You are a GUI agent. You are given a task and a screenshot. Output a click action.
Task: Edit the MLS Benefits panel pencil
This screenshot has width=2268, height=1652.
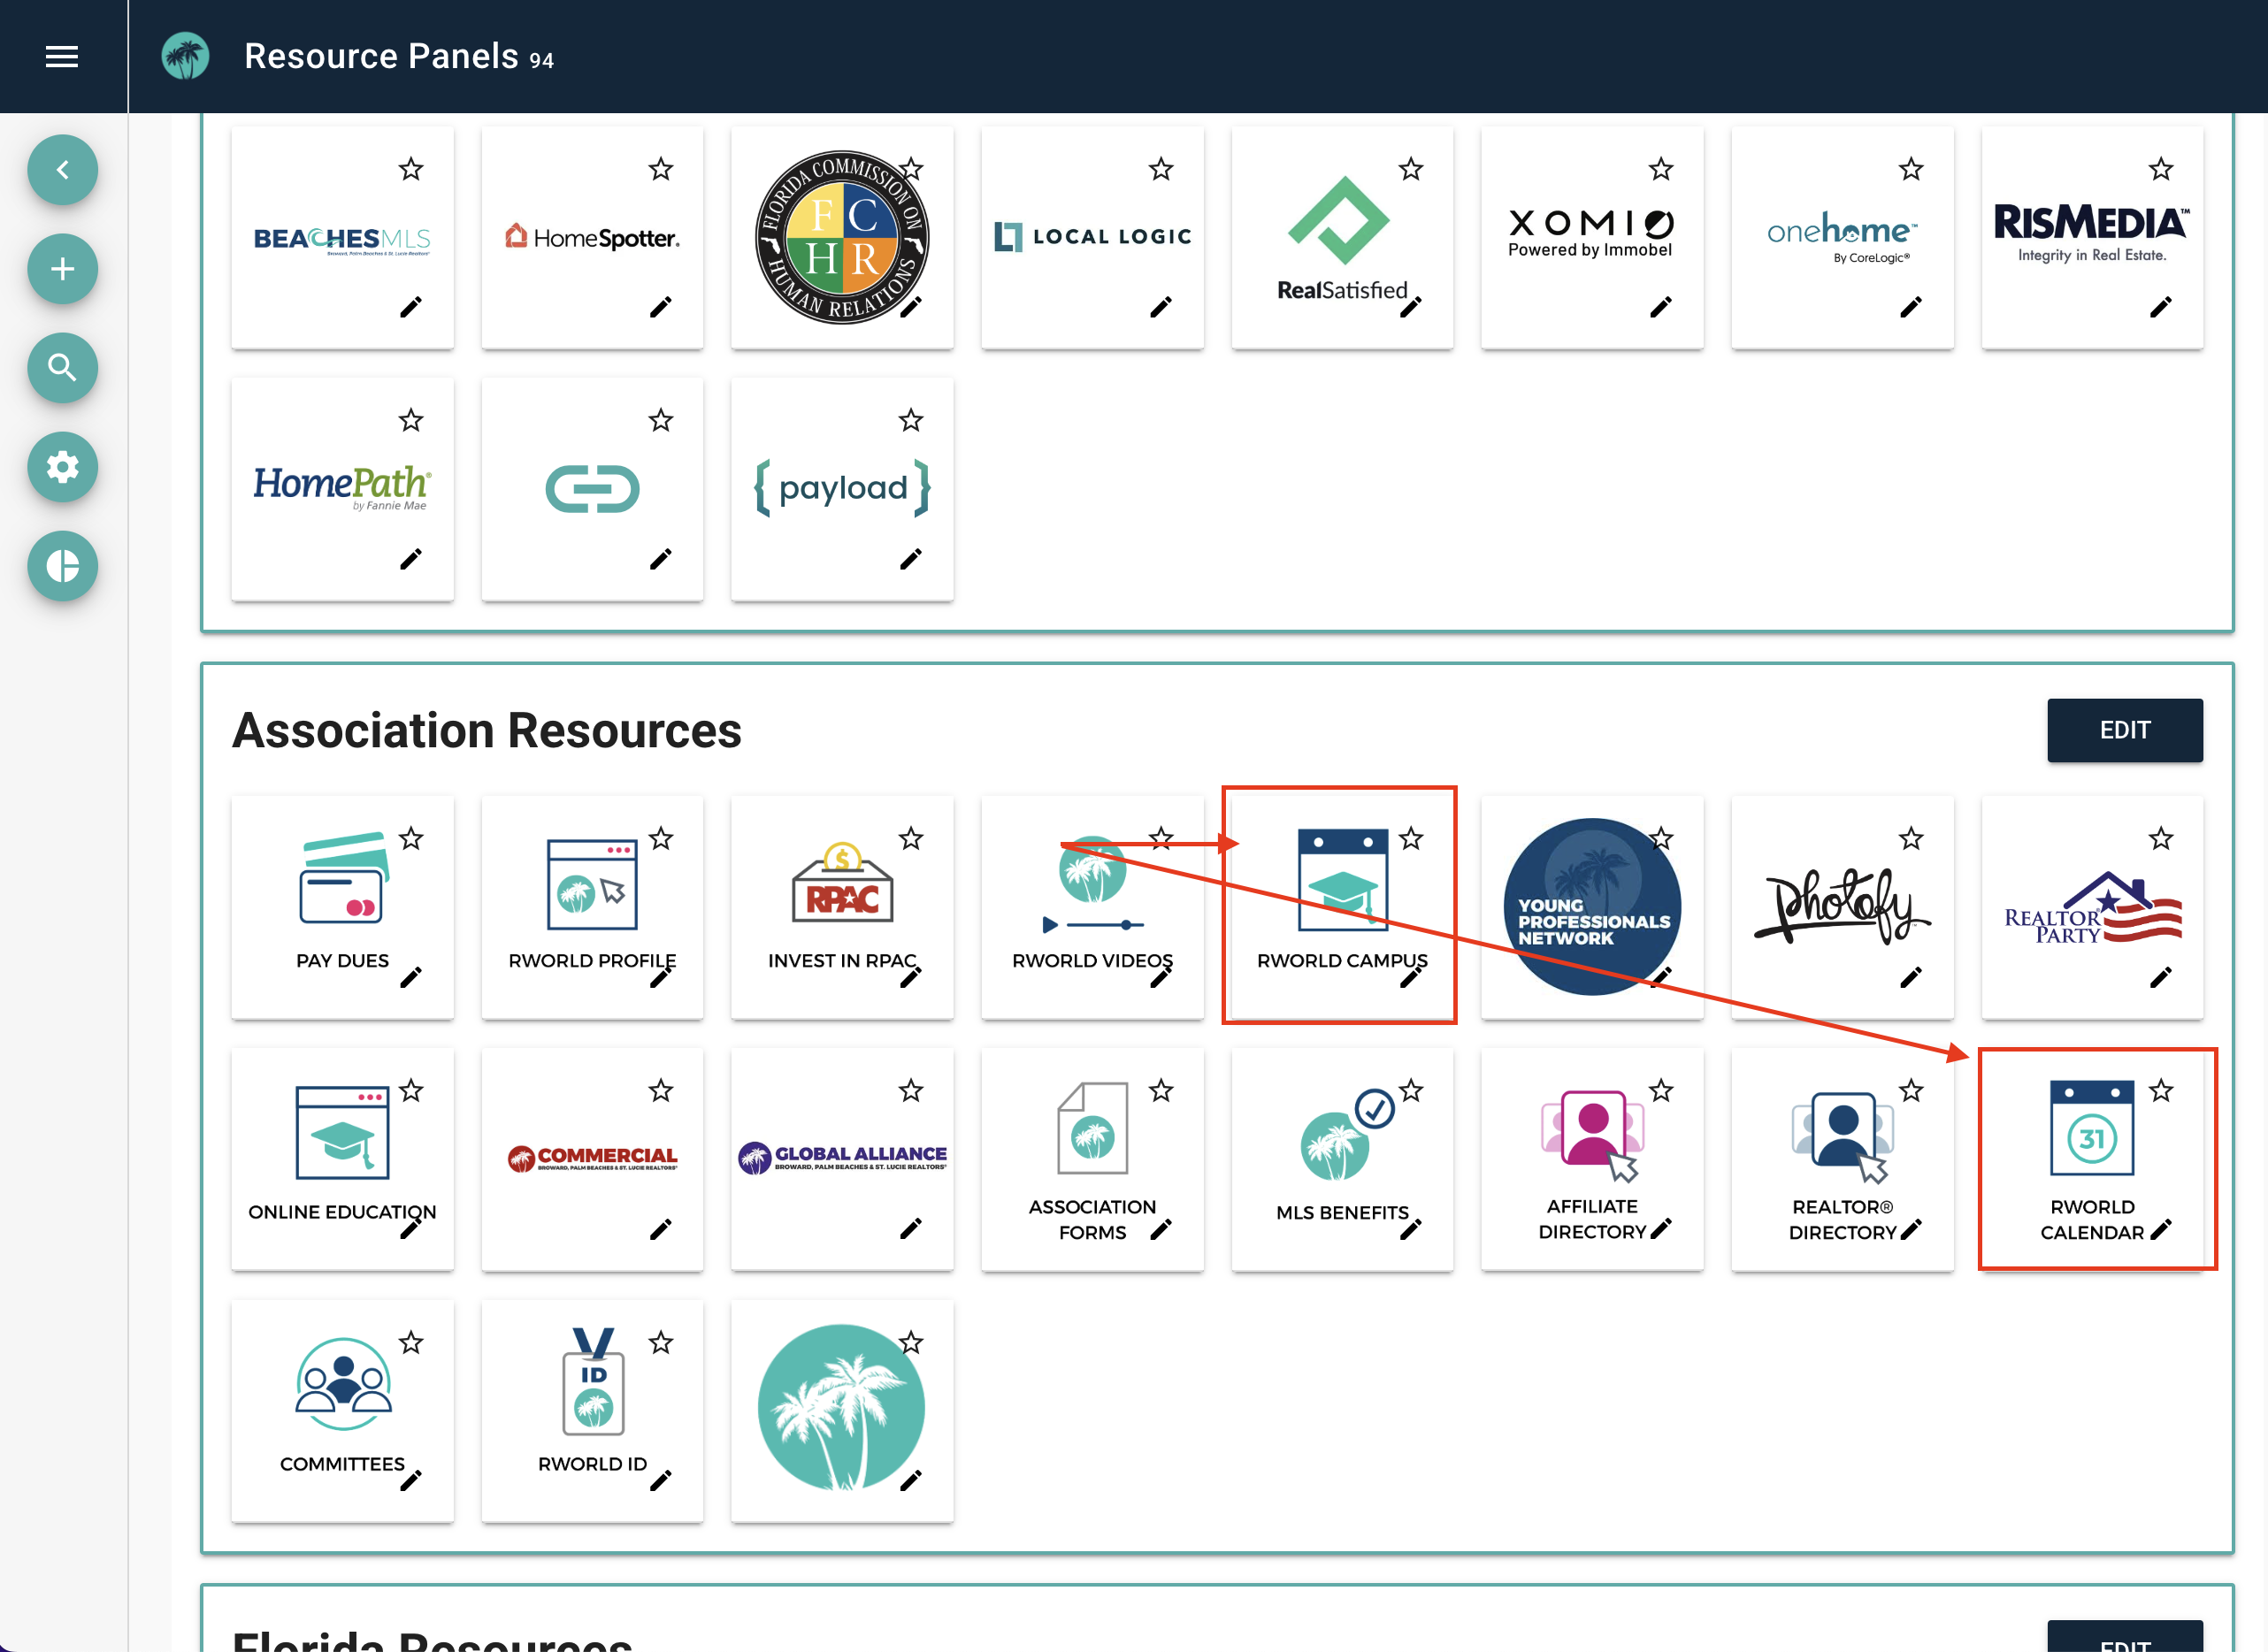[1411, 1229]
